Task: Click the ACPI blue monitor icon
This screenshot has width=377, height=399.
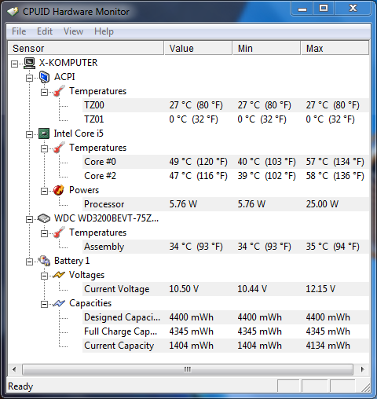Action: tap(44, 77)
